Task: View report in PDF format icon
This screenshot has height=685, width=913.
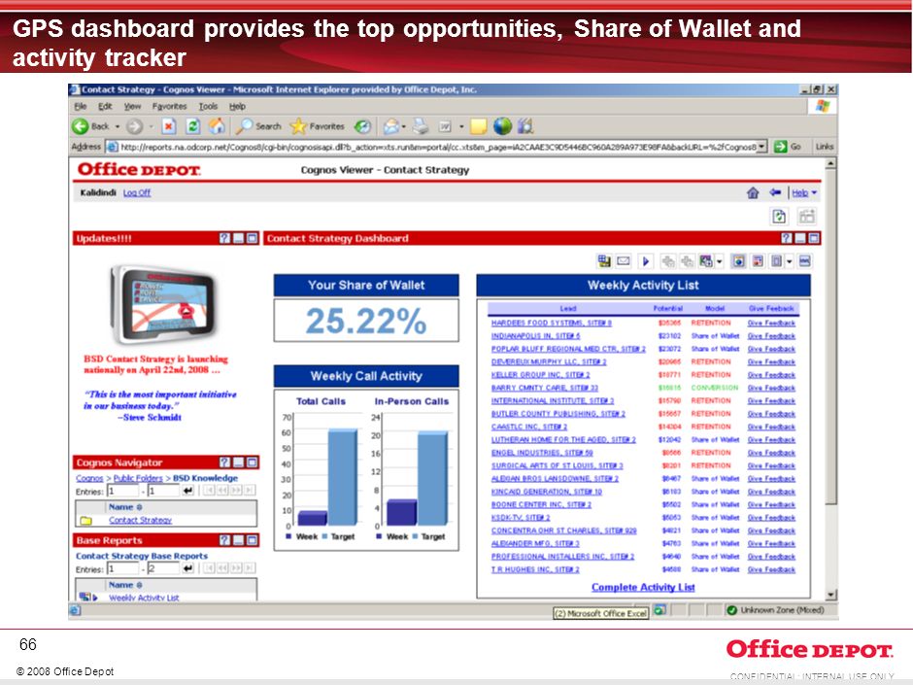Action: pyautogui.click(x=758, y=261)
